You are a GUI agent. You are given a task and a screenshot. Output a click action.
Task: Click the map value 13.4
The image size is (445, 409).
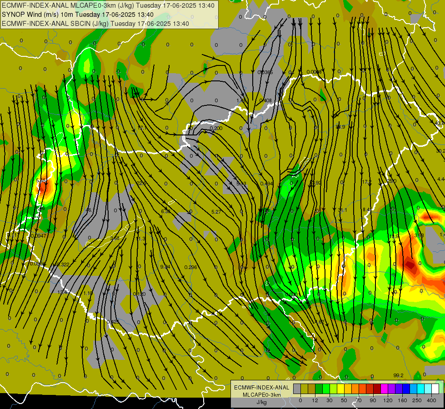point(62,292)
